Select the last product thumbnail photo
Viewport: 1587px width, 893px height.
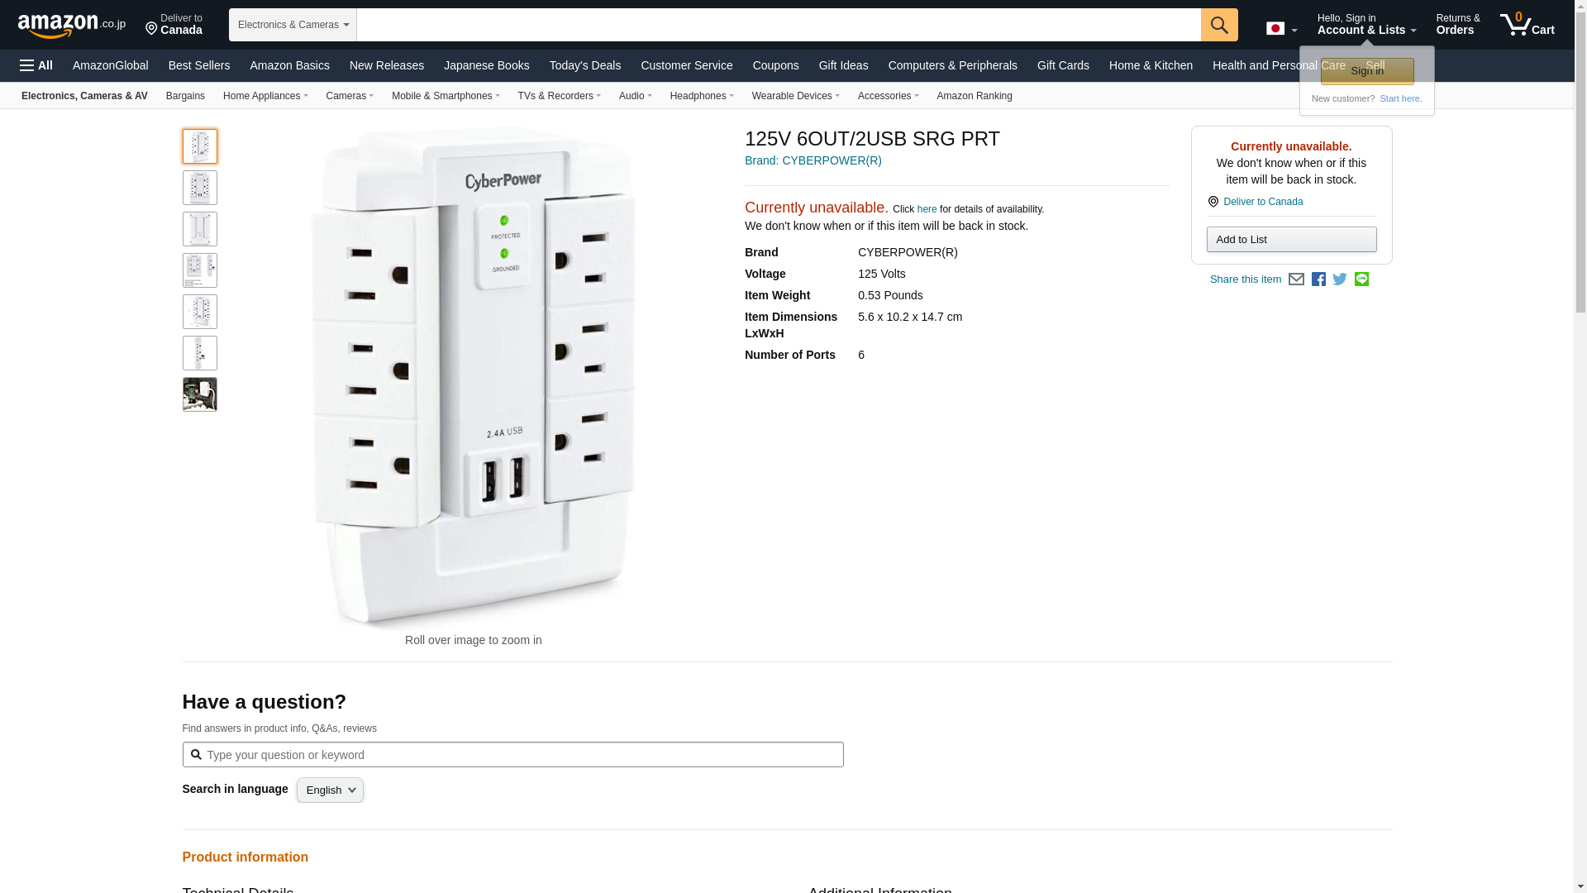click(200, 394)
